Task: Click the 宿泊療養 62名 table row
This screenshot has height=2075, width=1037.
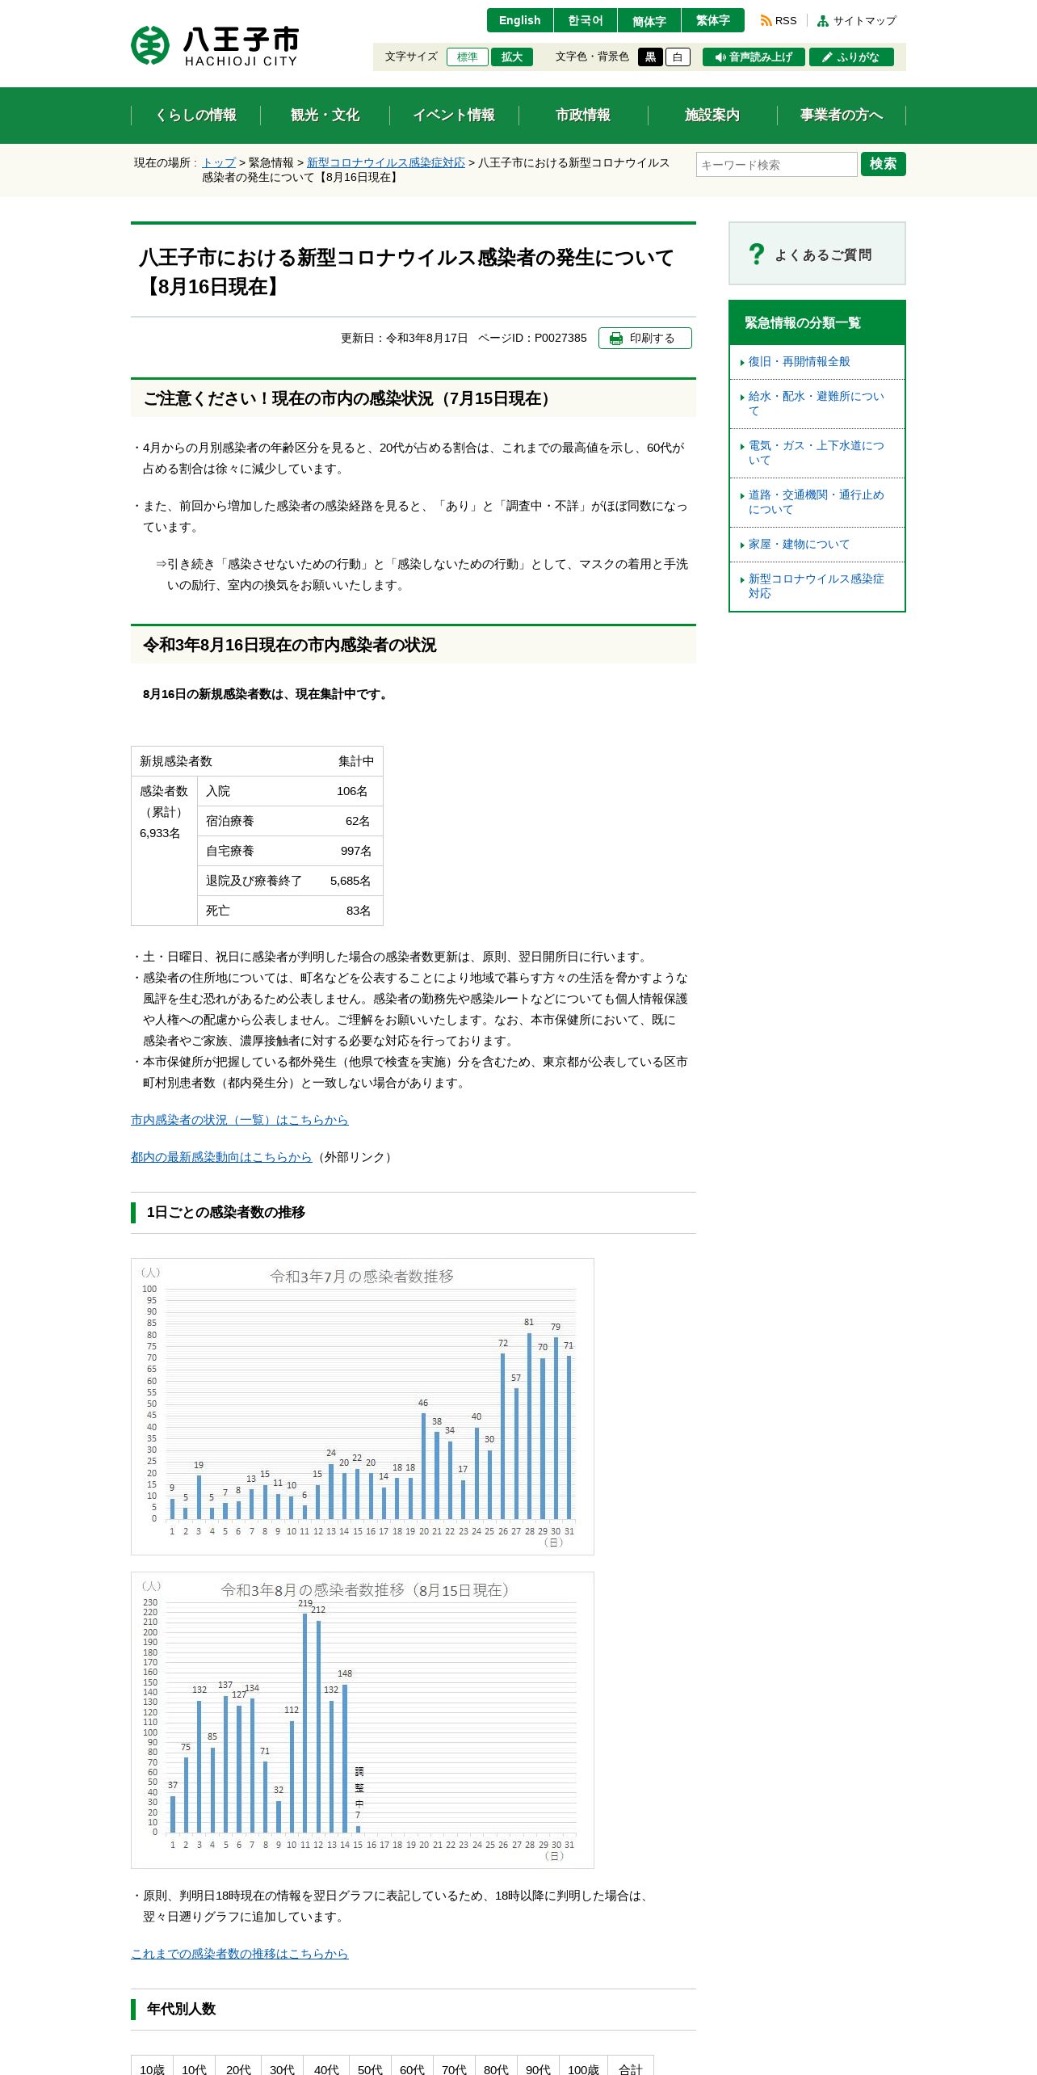Action: click(290, 821)
